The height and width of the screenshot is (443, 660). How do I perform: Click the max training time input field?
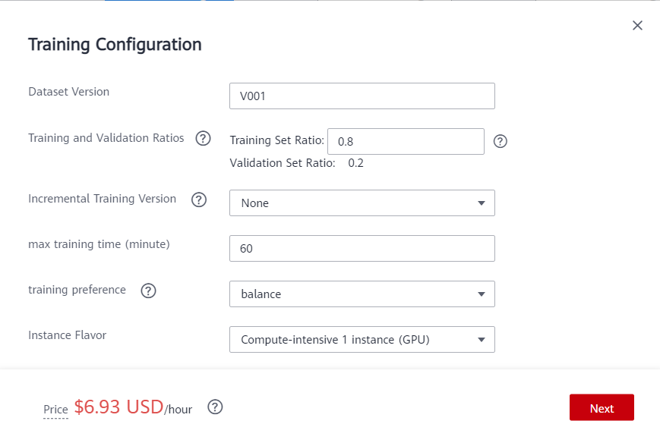(x=362, y=248)
